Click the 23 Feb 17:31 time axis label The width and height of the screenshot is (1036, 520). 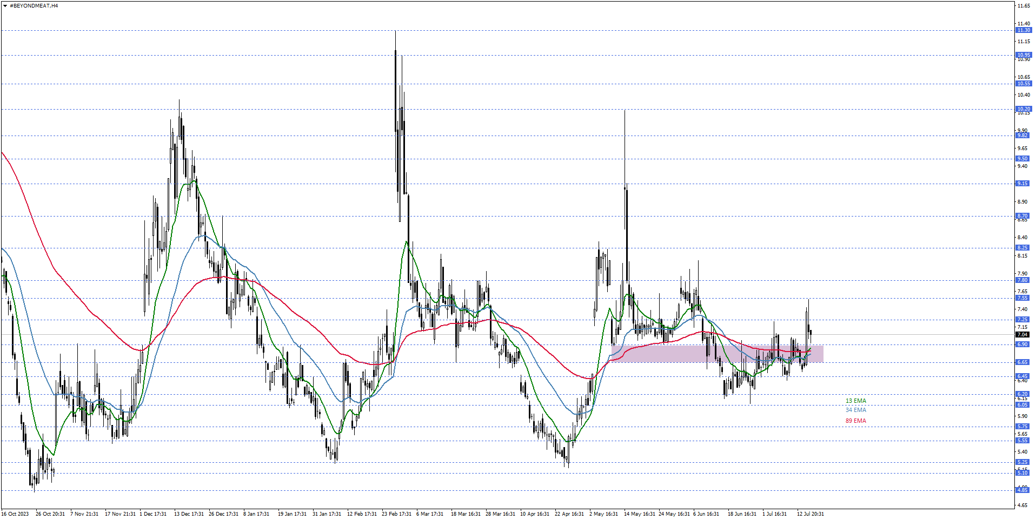tap(397, 514)
